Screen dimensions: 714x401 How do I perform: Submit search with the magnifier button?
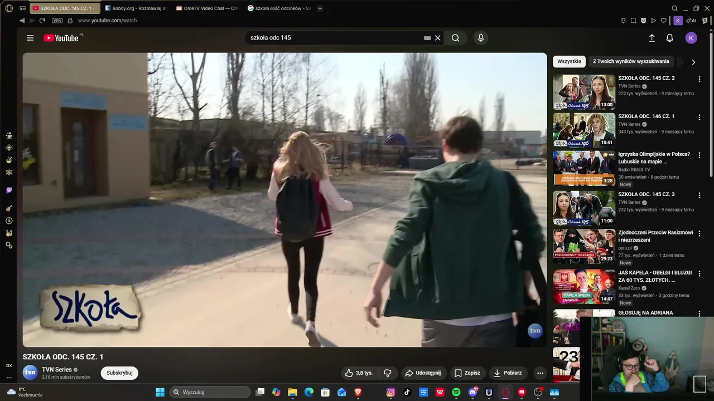pos(456,38)
